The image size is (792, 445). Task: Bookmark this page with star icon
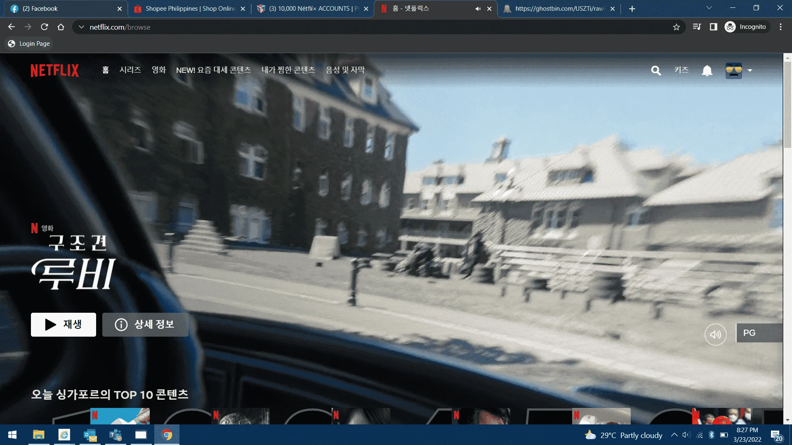coord(676,27)
